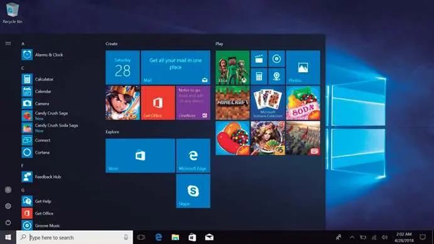
Task: Open the battery status tray icon
Action: 363,237
